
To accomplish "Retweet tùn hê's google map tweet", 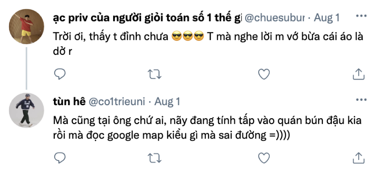I will point(154,158).
